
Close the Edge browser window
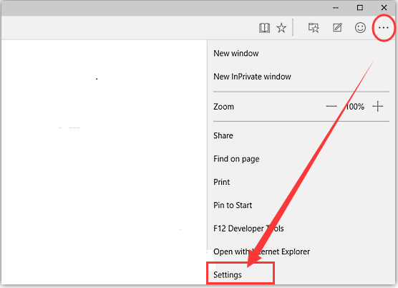(384, 8)
